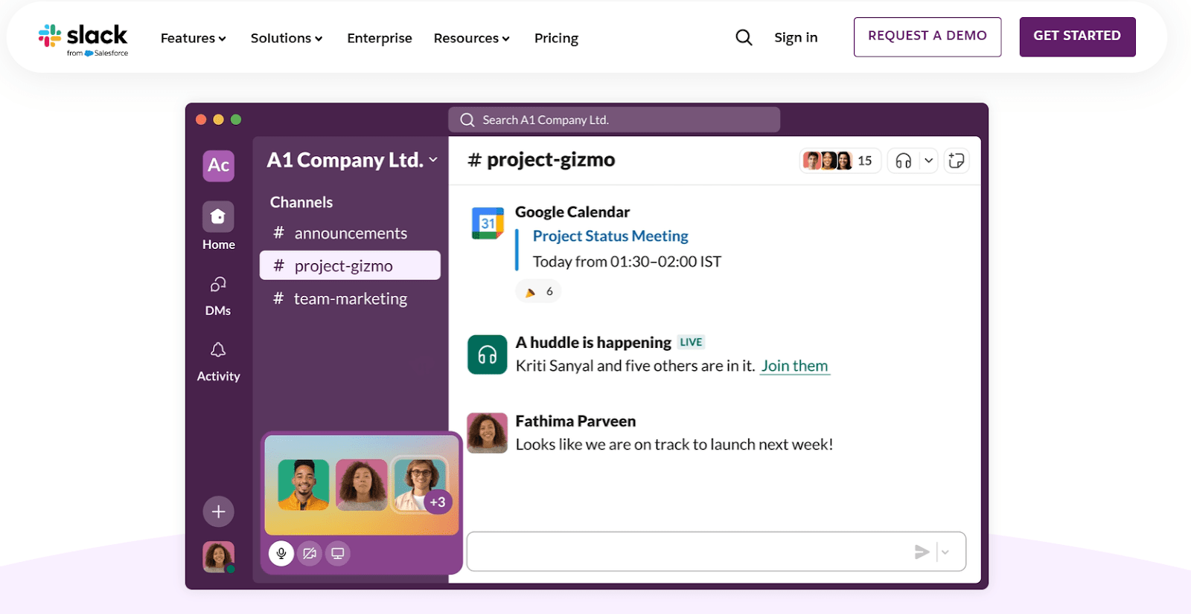Click the Slack logo in header
The image size is (1191, 614).
tap(83, 39)
